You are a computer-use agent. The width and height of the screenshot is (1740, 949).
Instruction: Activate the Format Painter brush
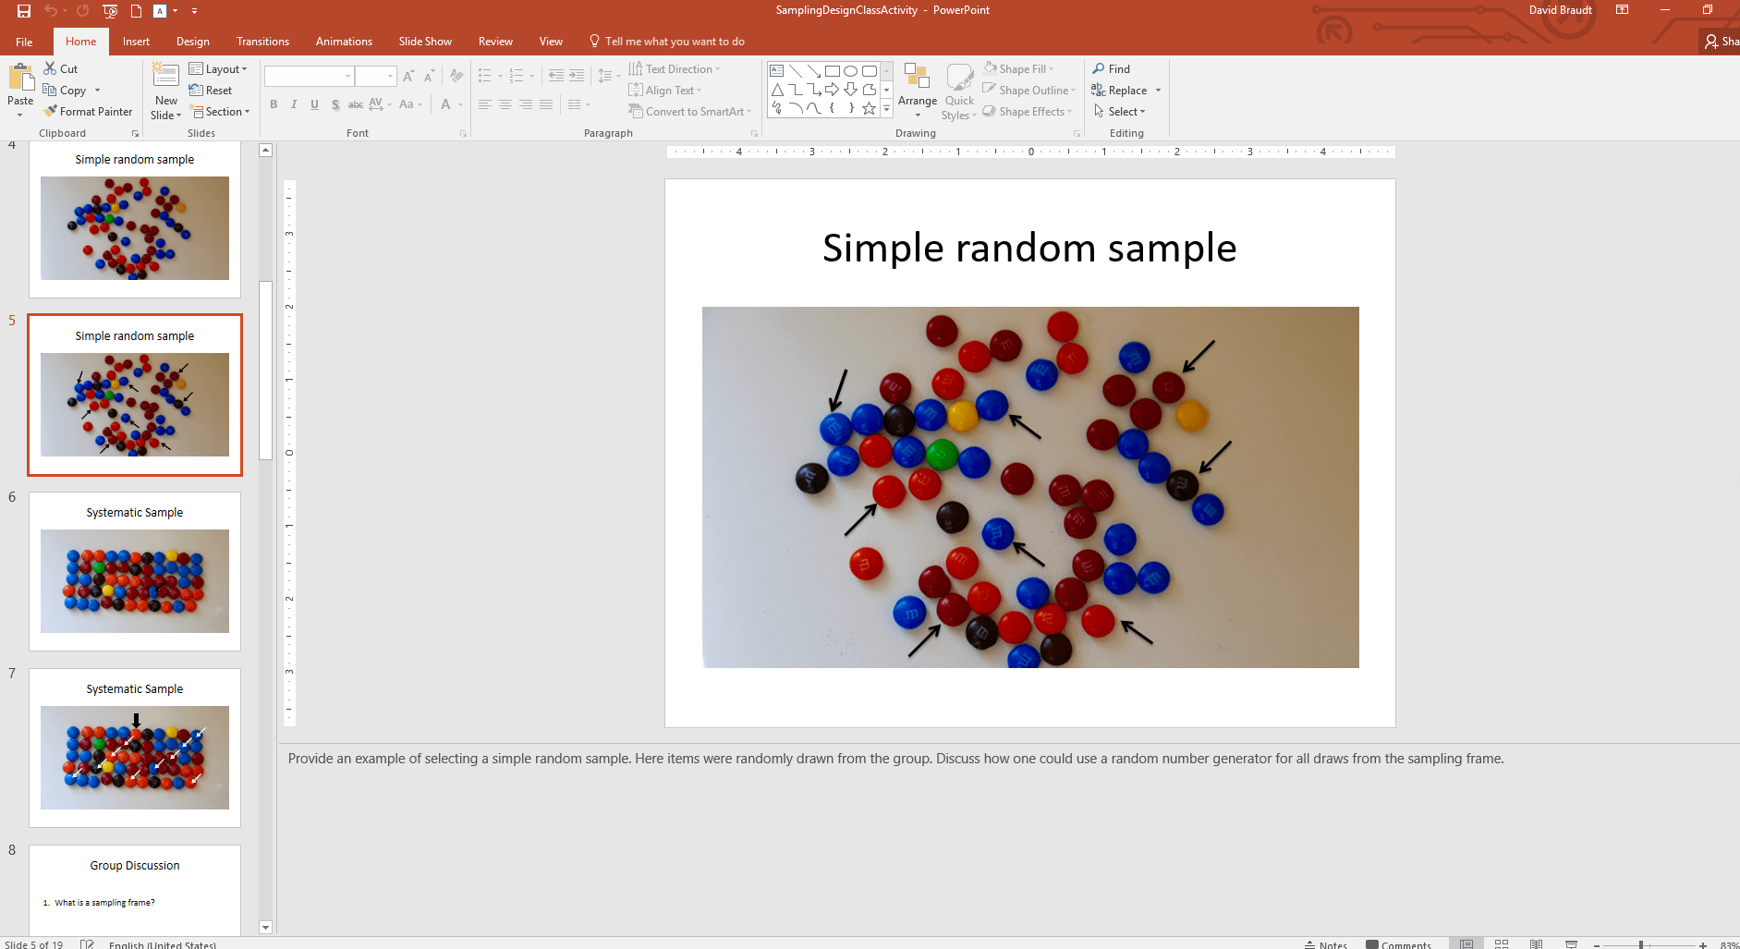click(88, 112)
